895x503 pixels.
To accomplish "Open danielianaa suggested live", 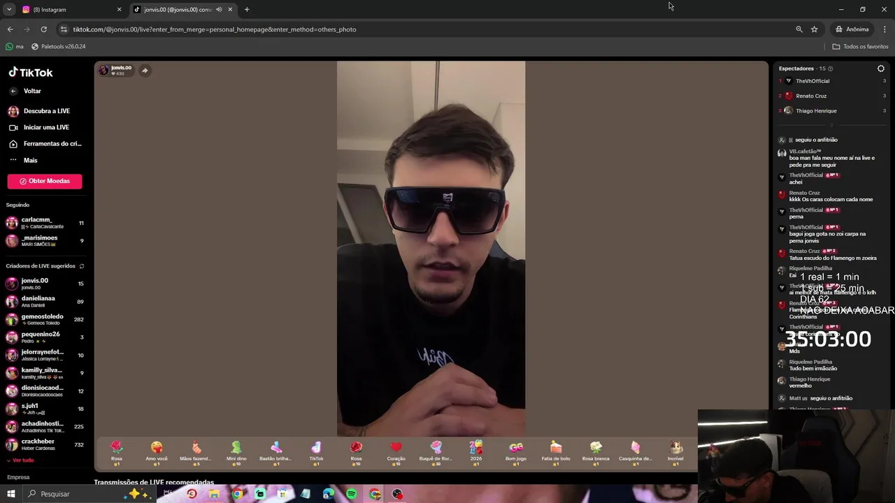I will [x=45, y=301].
